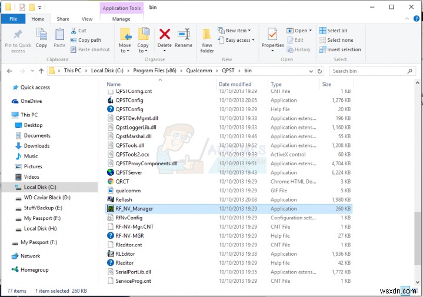
Task: Click Select none in ribbon
Action: pos(336,40)
